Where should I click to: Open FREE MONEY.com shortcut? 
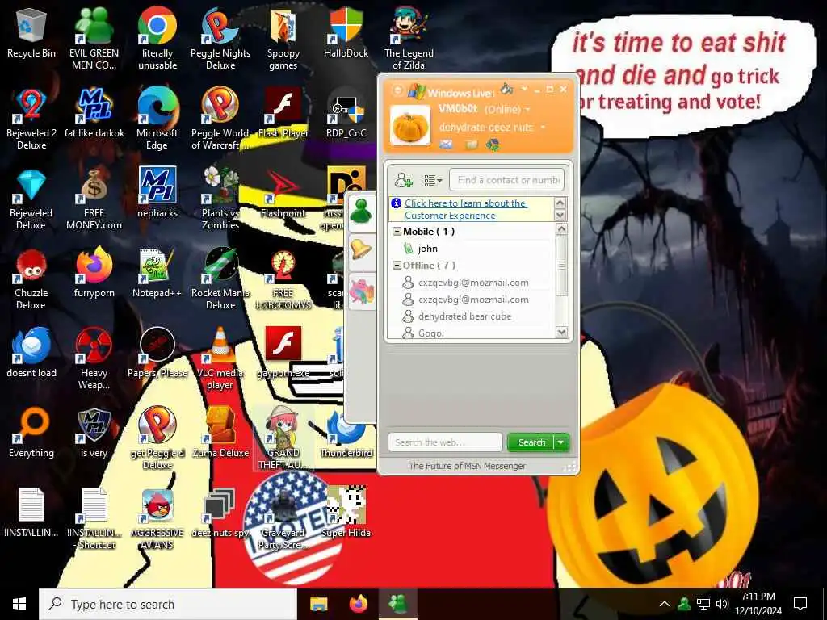click(x=94, y=199)
